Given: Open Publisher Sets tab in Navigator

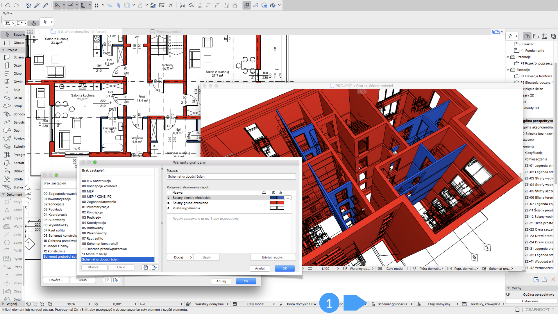Looking at the screenshot, I should [x=553, y=36].
